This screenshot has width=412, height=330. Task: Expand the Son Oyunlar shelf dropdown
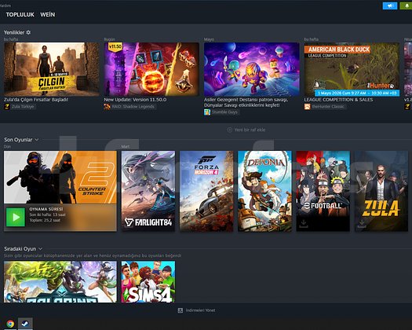37,140
